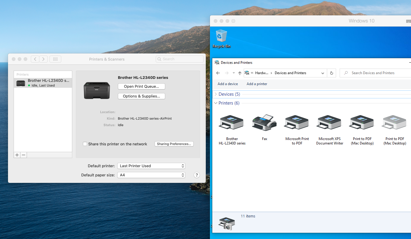This screenshot has height=239, width=411.
Task: Show all System Preferences grid
Action: [55, 59]
